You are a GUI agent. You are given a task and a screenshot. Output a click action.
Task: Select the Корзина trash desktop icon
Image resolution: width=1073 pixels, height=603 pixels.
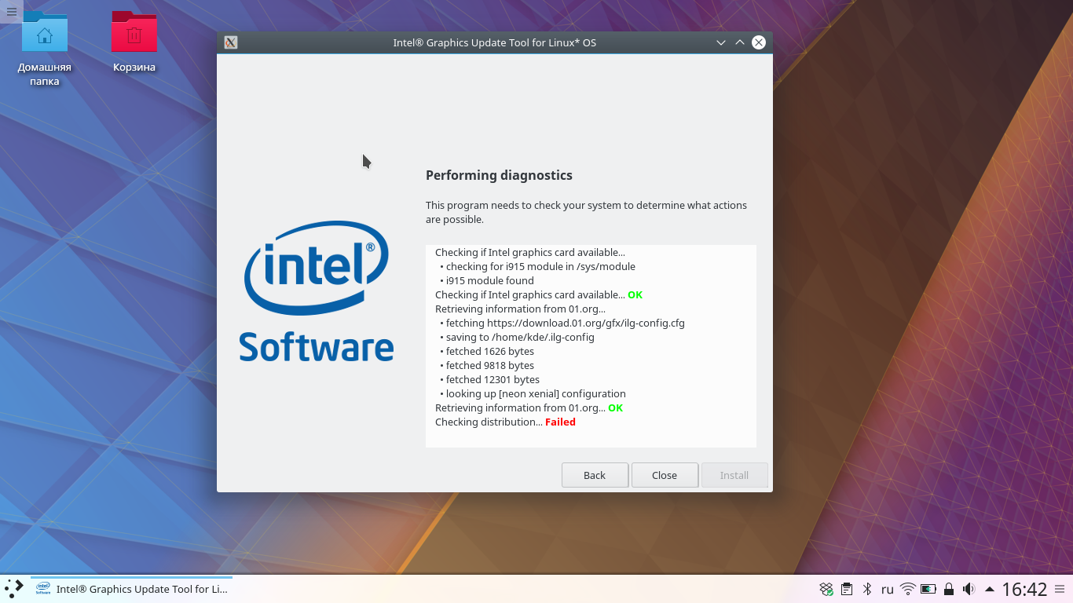tap(134, 41)
